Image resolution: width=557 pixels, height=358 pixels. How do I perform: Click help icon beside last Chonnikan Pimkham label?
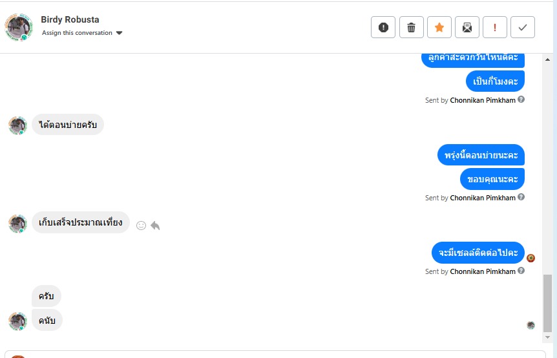click(x=521, y=271)
